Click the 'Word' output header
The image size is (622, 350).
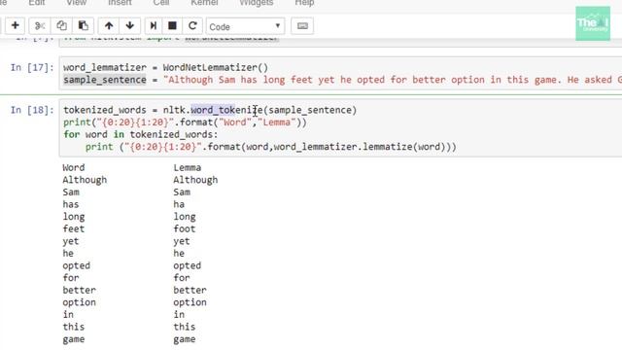pyautogui.click(x=74, y=167)
